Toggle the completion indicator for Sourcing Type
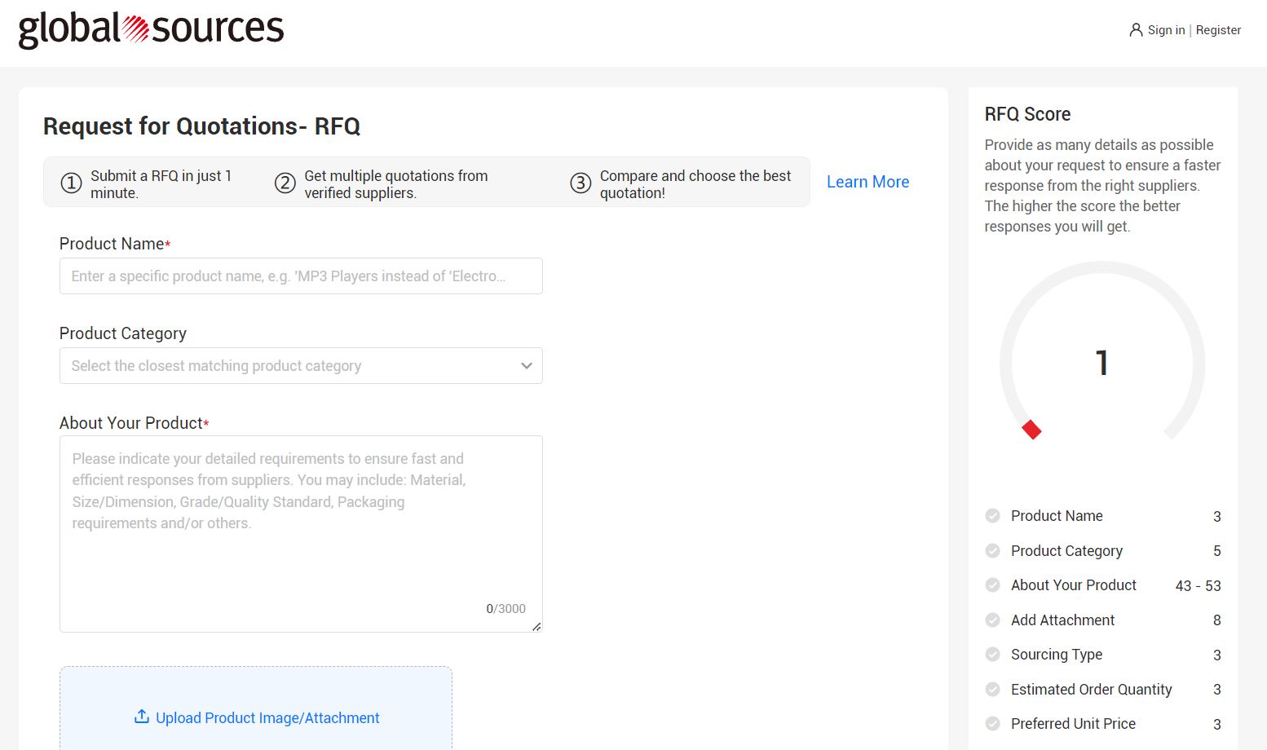This screenshot has height=750, width=1267. pos(992,654)
